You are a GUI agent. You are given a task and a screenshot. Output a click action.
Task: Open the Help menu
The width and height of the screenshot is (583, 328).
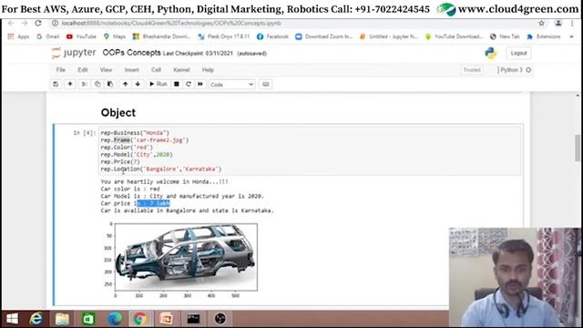(x=208, y=70)
